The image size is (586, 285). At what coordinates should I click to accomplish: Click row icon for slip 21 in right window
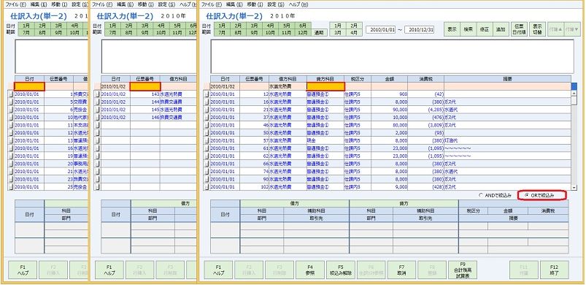[x=207, y=110]
